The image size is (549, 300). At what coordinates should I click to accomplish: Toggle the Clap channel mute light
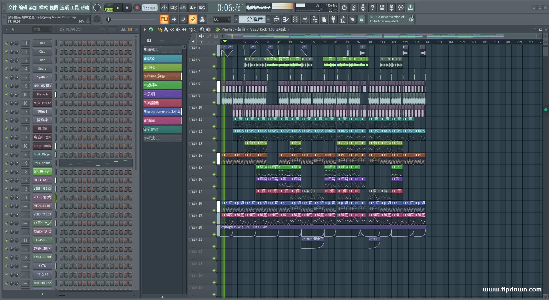click(x=7, y=52)
